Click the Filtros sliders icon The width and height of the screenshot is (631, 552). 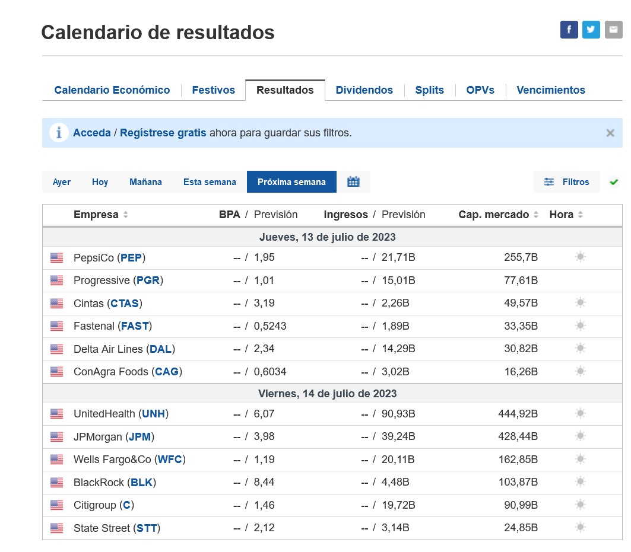pos(549,181)
